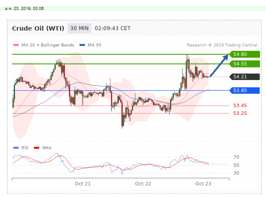Click the RSI 70 axis value
This screenshot has height=197, width=266.
tap(236, 157)
